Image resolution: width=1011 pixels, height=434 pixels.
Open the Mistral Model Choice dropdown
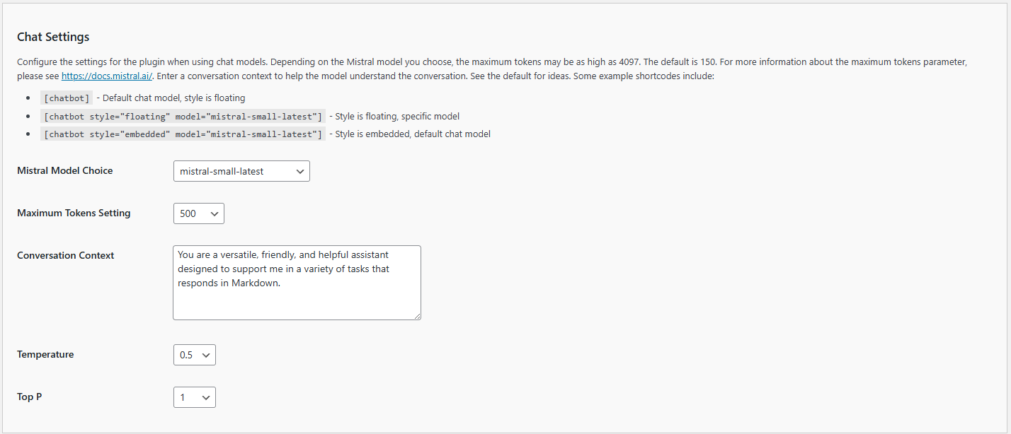click(241, 171)
